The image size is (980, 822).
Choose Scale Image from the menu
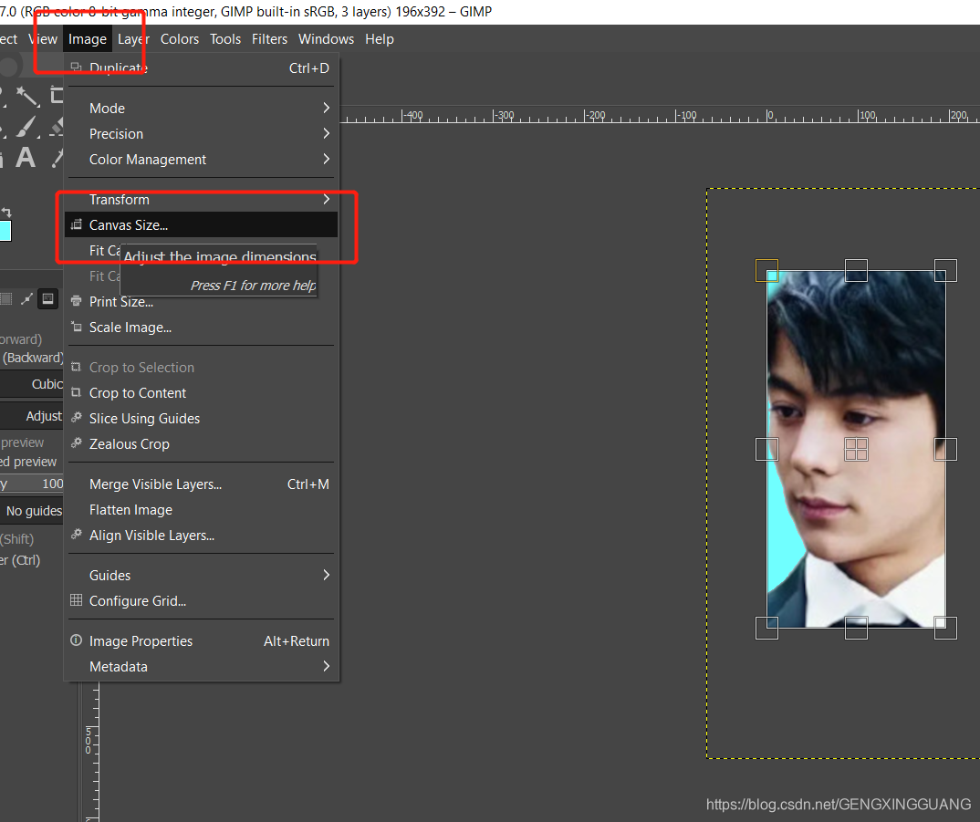[202, 328]
